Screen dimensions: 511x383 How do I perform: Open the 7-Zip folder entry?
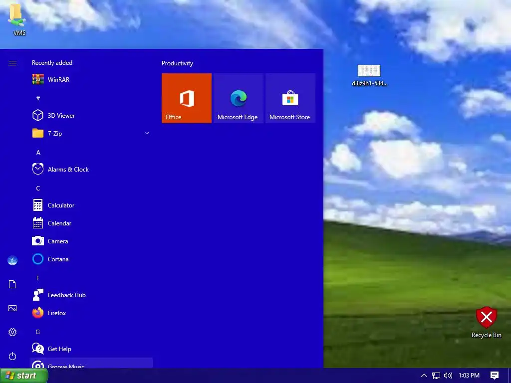[91, 133]
